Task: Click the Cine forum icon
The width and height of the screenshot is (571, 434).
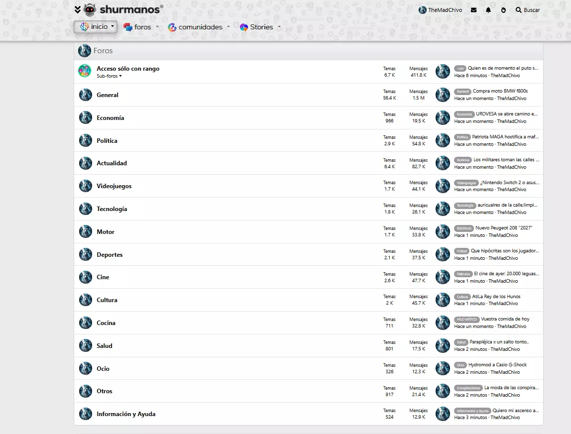Action: pyautogui.click(x=86, y=277)
